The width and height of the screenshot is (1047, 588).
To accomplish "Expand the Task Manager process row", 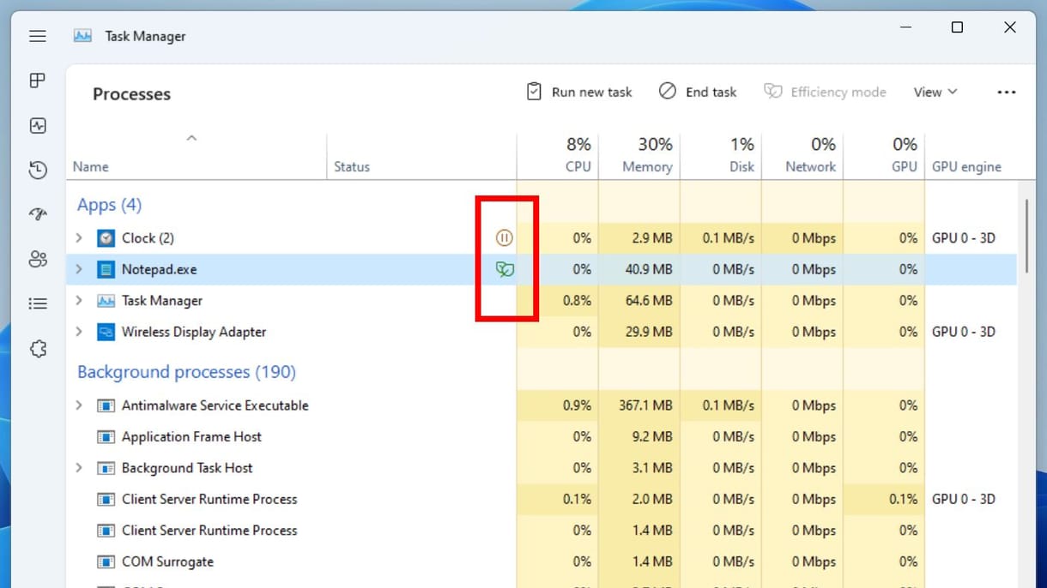I will (x=79, y=301).
